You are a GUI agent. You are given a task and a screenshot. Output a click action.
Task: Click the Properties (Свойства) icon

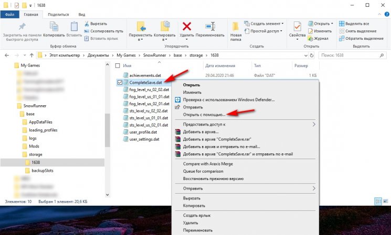[298, 27]
